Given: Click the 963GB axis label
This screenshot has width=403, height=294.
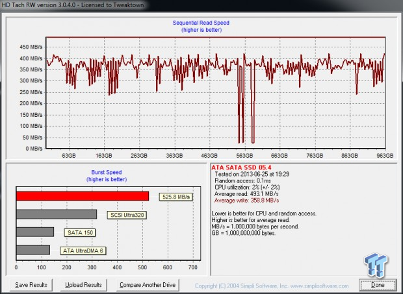Looking at the screenshot, I should coord(385,156).
